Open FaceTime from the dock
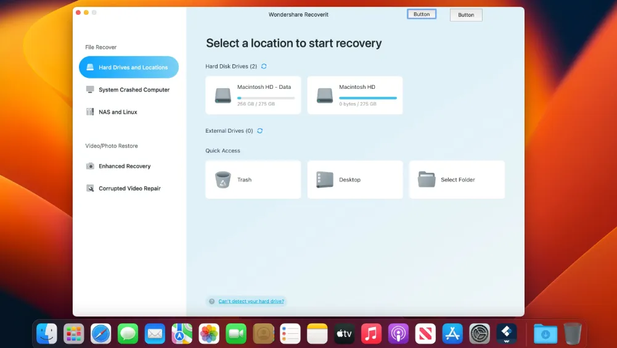Viewport: 617px width, 348px height. (x=236, y=334)
